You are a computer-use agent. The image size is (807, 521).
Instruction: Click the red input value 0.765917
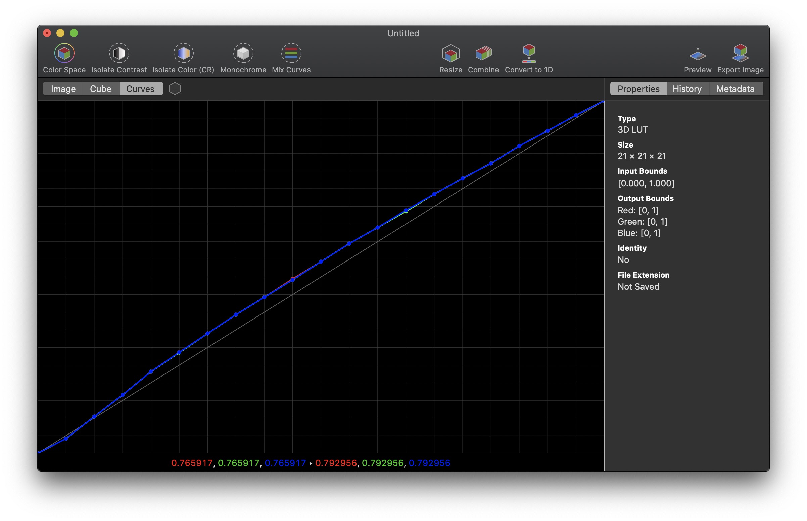192,463
